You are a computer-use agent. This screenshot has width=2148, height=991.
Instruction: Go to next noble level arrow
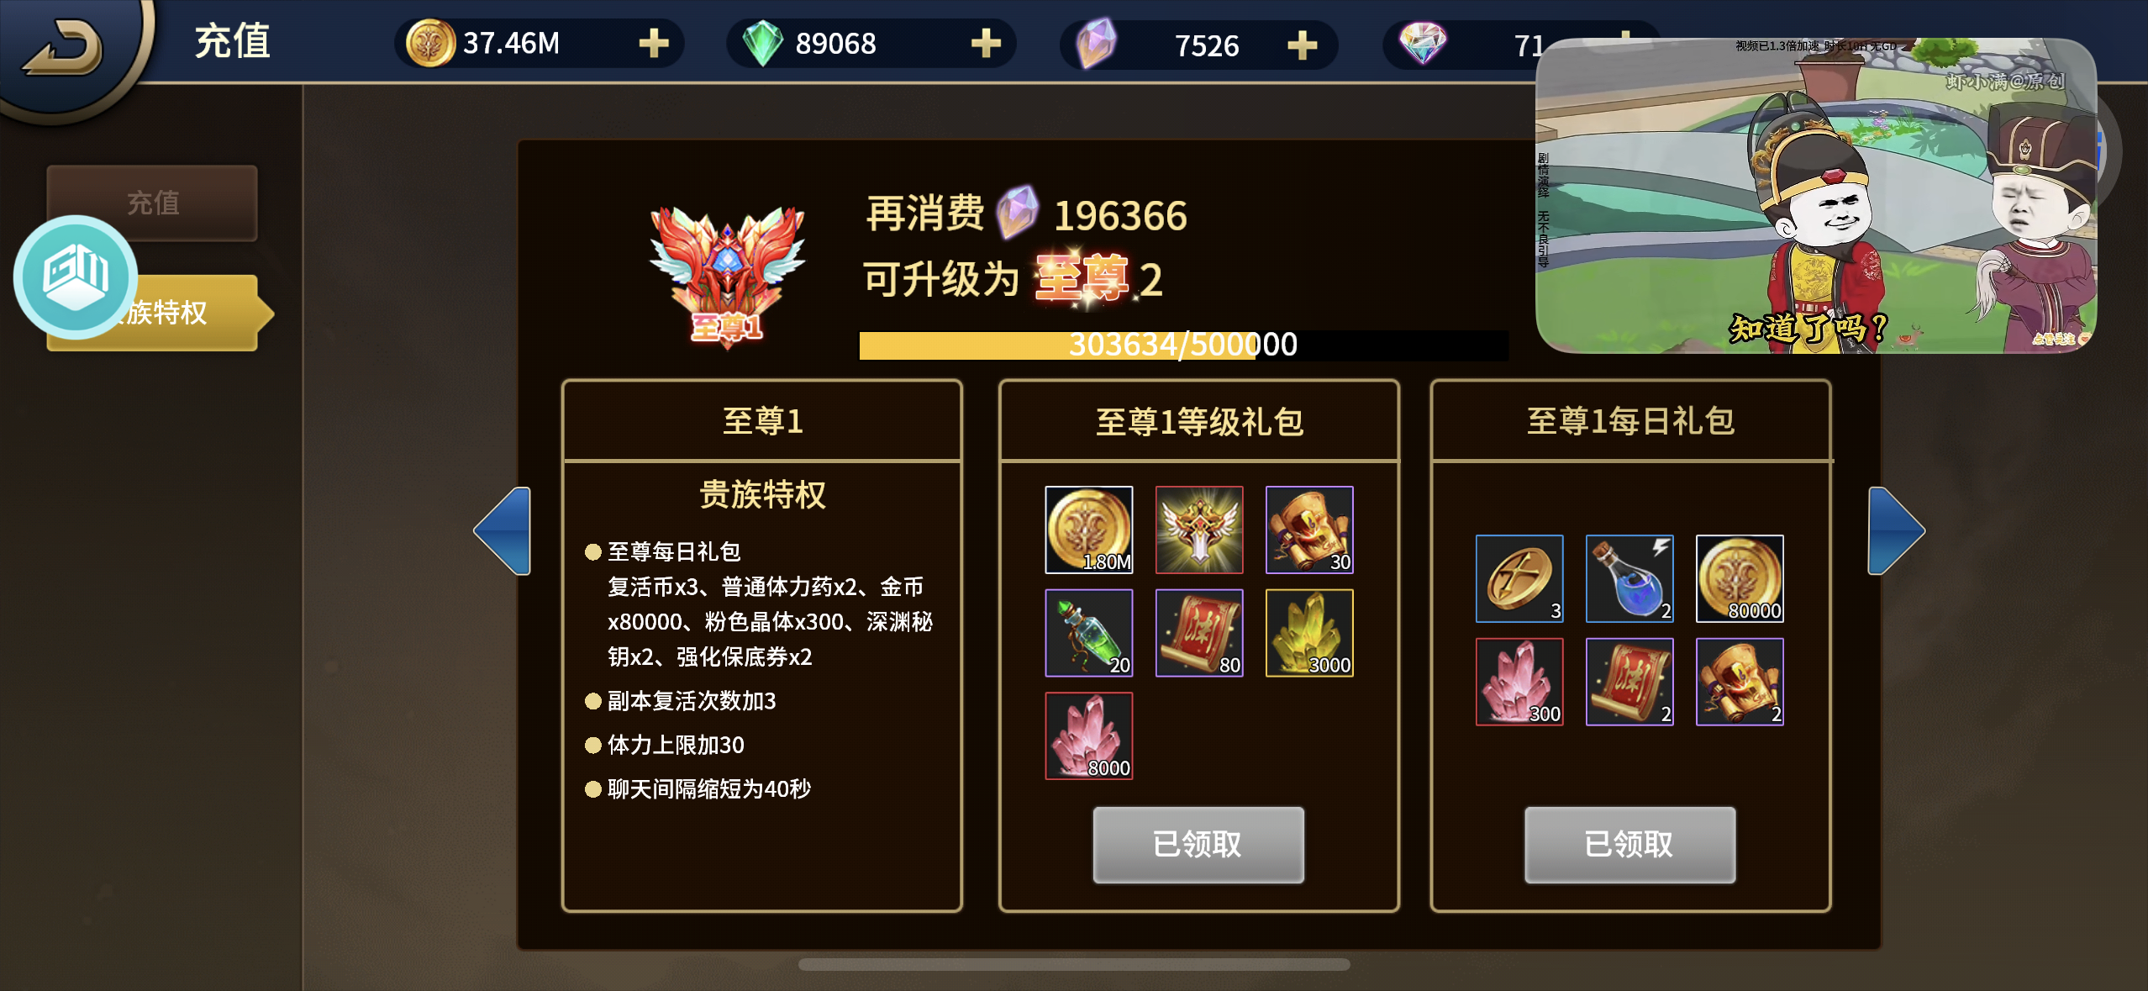[x=1896, y=530]
